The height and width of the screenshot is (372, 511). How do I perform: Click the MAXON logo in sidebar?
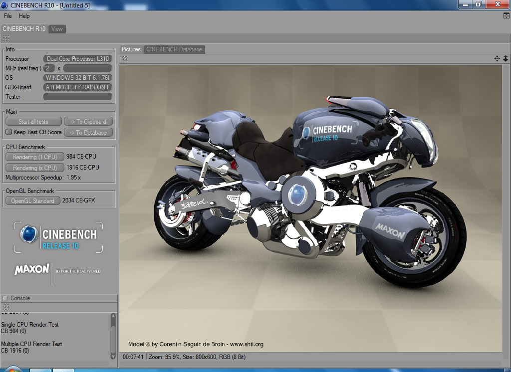point(31,269)
